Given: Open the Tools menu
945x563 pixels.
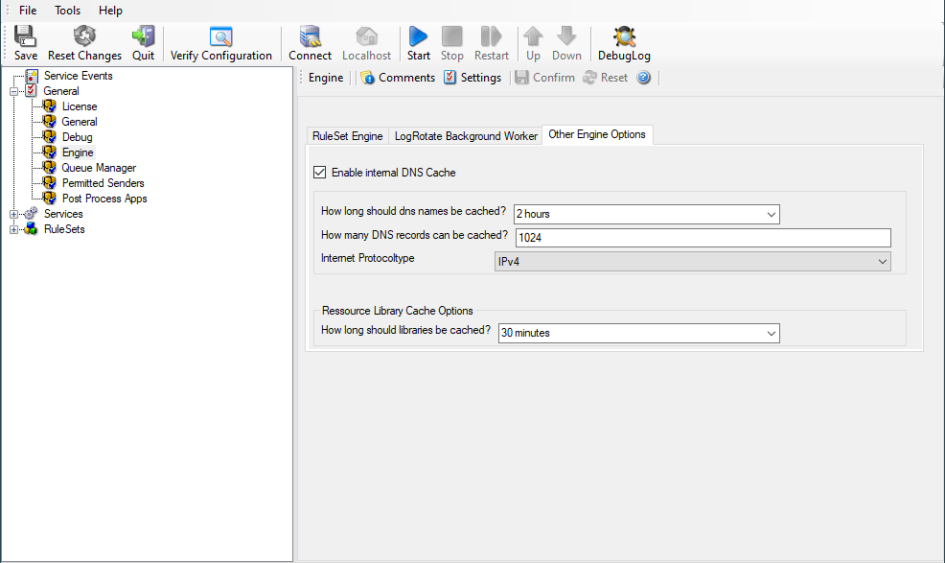Looking at the screenshot, I should click(x=67, y=11).
